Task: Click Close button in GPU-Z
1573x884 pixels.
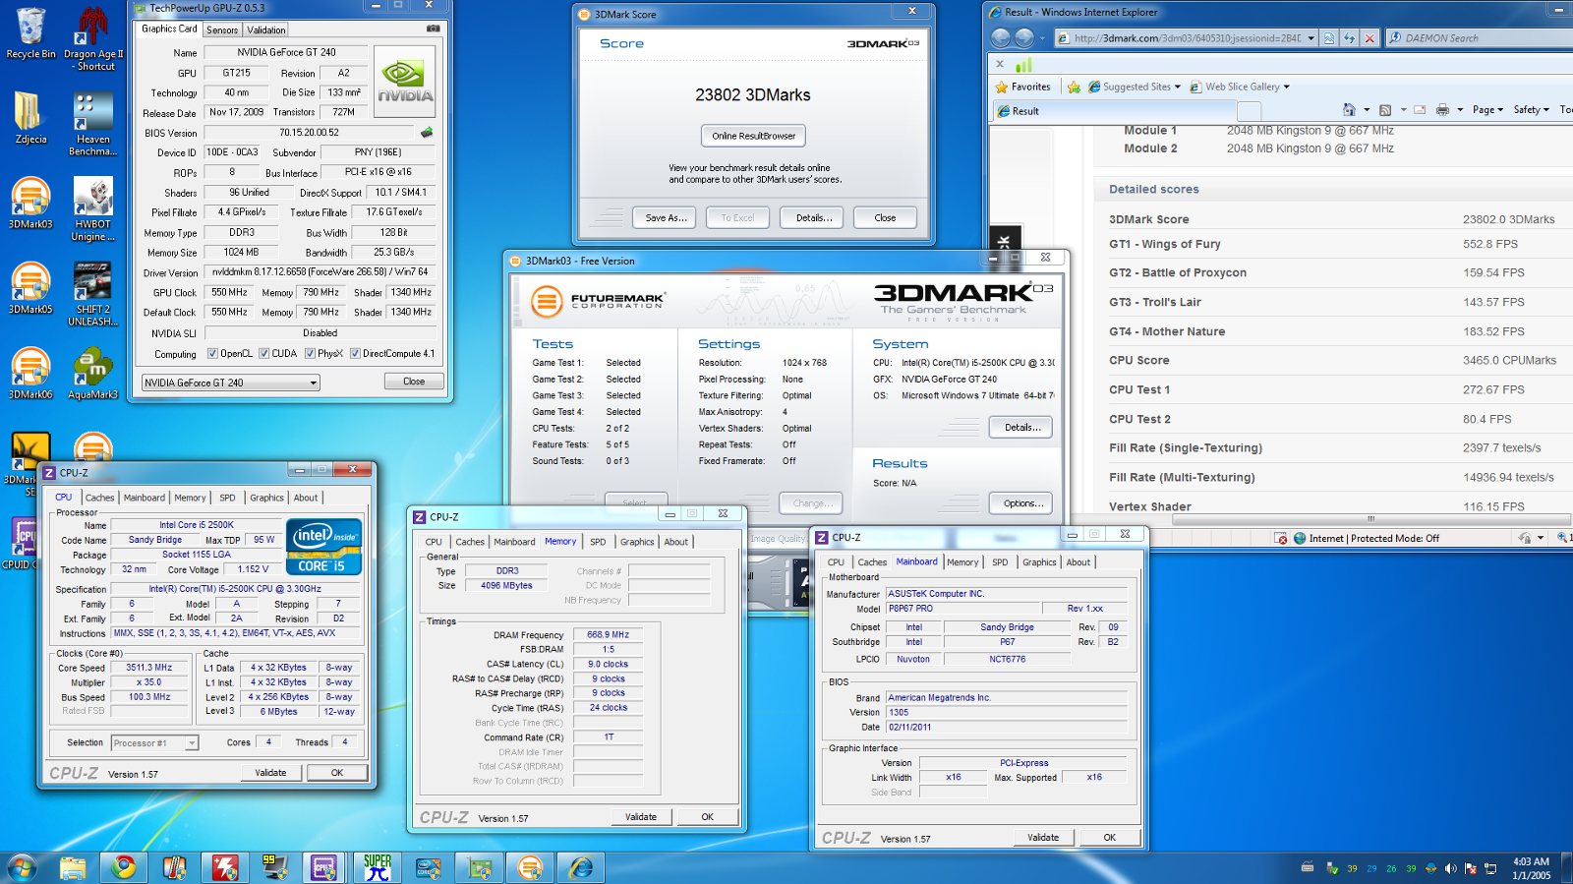Action: point(414,382)
